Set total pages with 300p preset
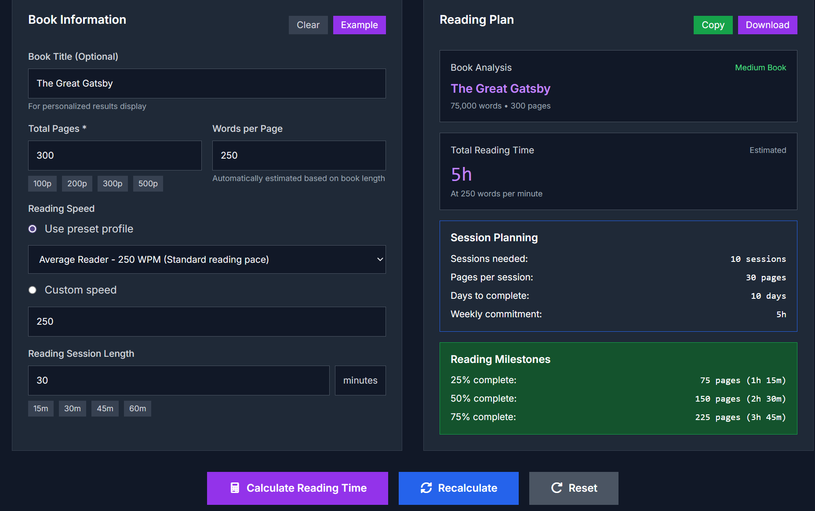The image size is (815, 511). click(x=113, y=184)
